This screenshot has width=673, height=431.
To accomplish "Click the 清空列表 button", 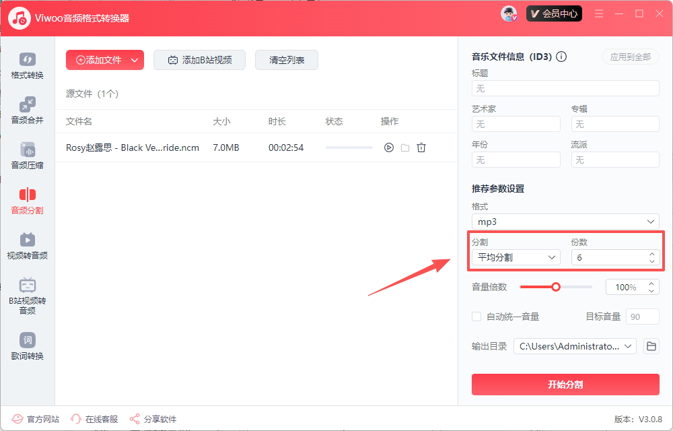I will (x=287, y=60).
